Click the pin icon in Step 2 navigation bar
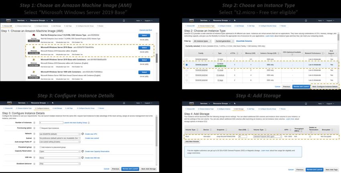Image resolution: width=341 pixels, height=173 pixels. (x=235, y=20)
